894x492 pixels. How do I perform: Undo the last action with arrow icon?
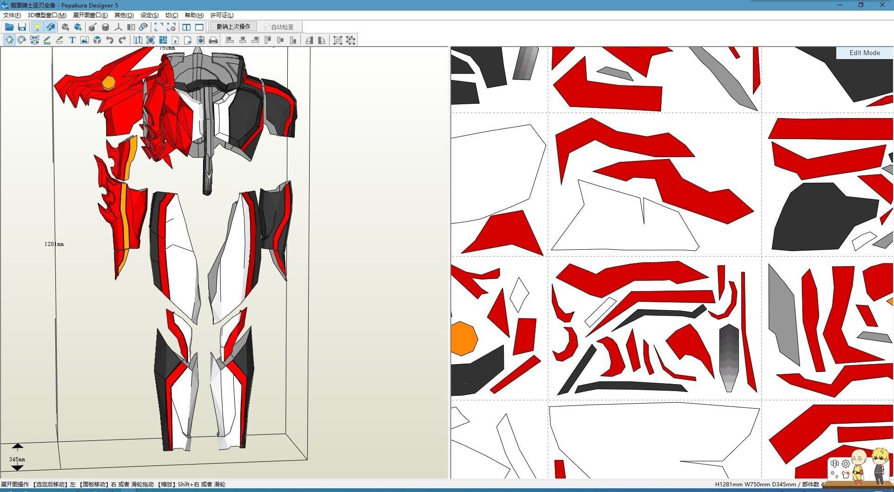(110, 40)
